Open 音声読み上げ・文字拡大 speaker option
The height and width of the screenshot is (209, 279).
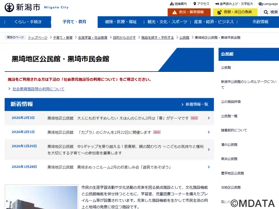(234, 4)
